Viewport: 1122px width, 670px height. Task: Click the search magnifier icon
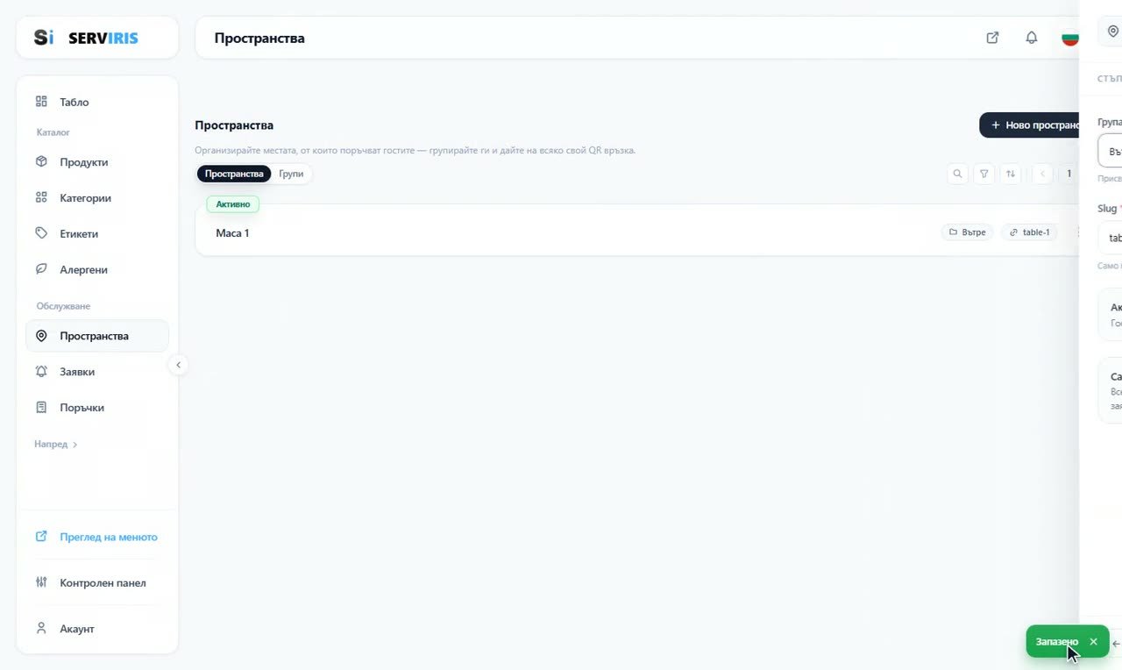[957, 174]
